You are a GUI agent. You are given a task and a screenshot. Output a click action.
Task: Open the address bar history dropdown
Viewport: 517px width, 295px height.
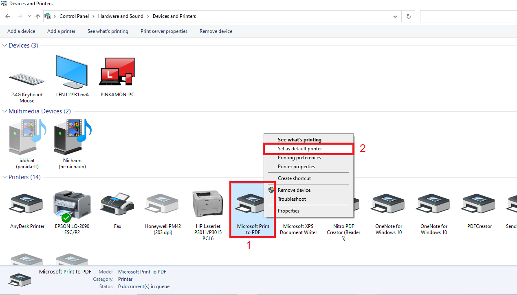point(395,17)
